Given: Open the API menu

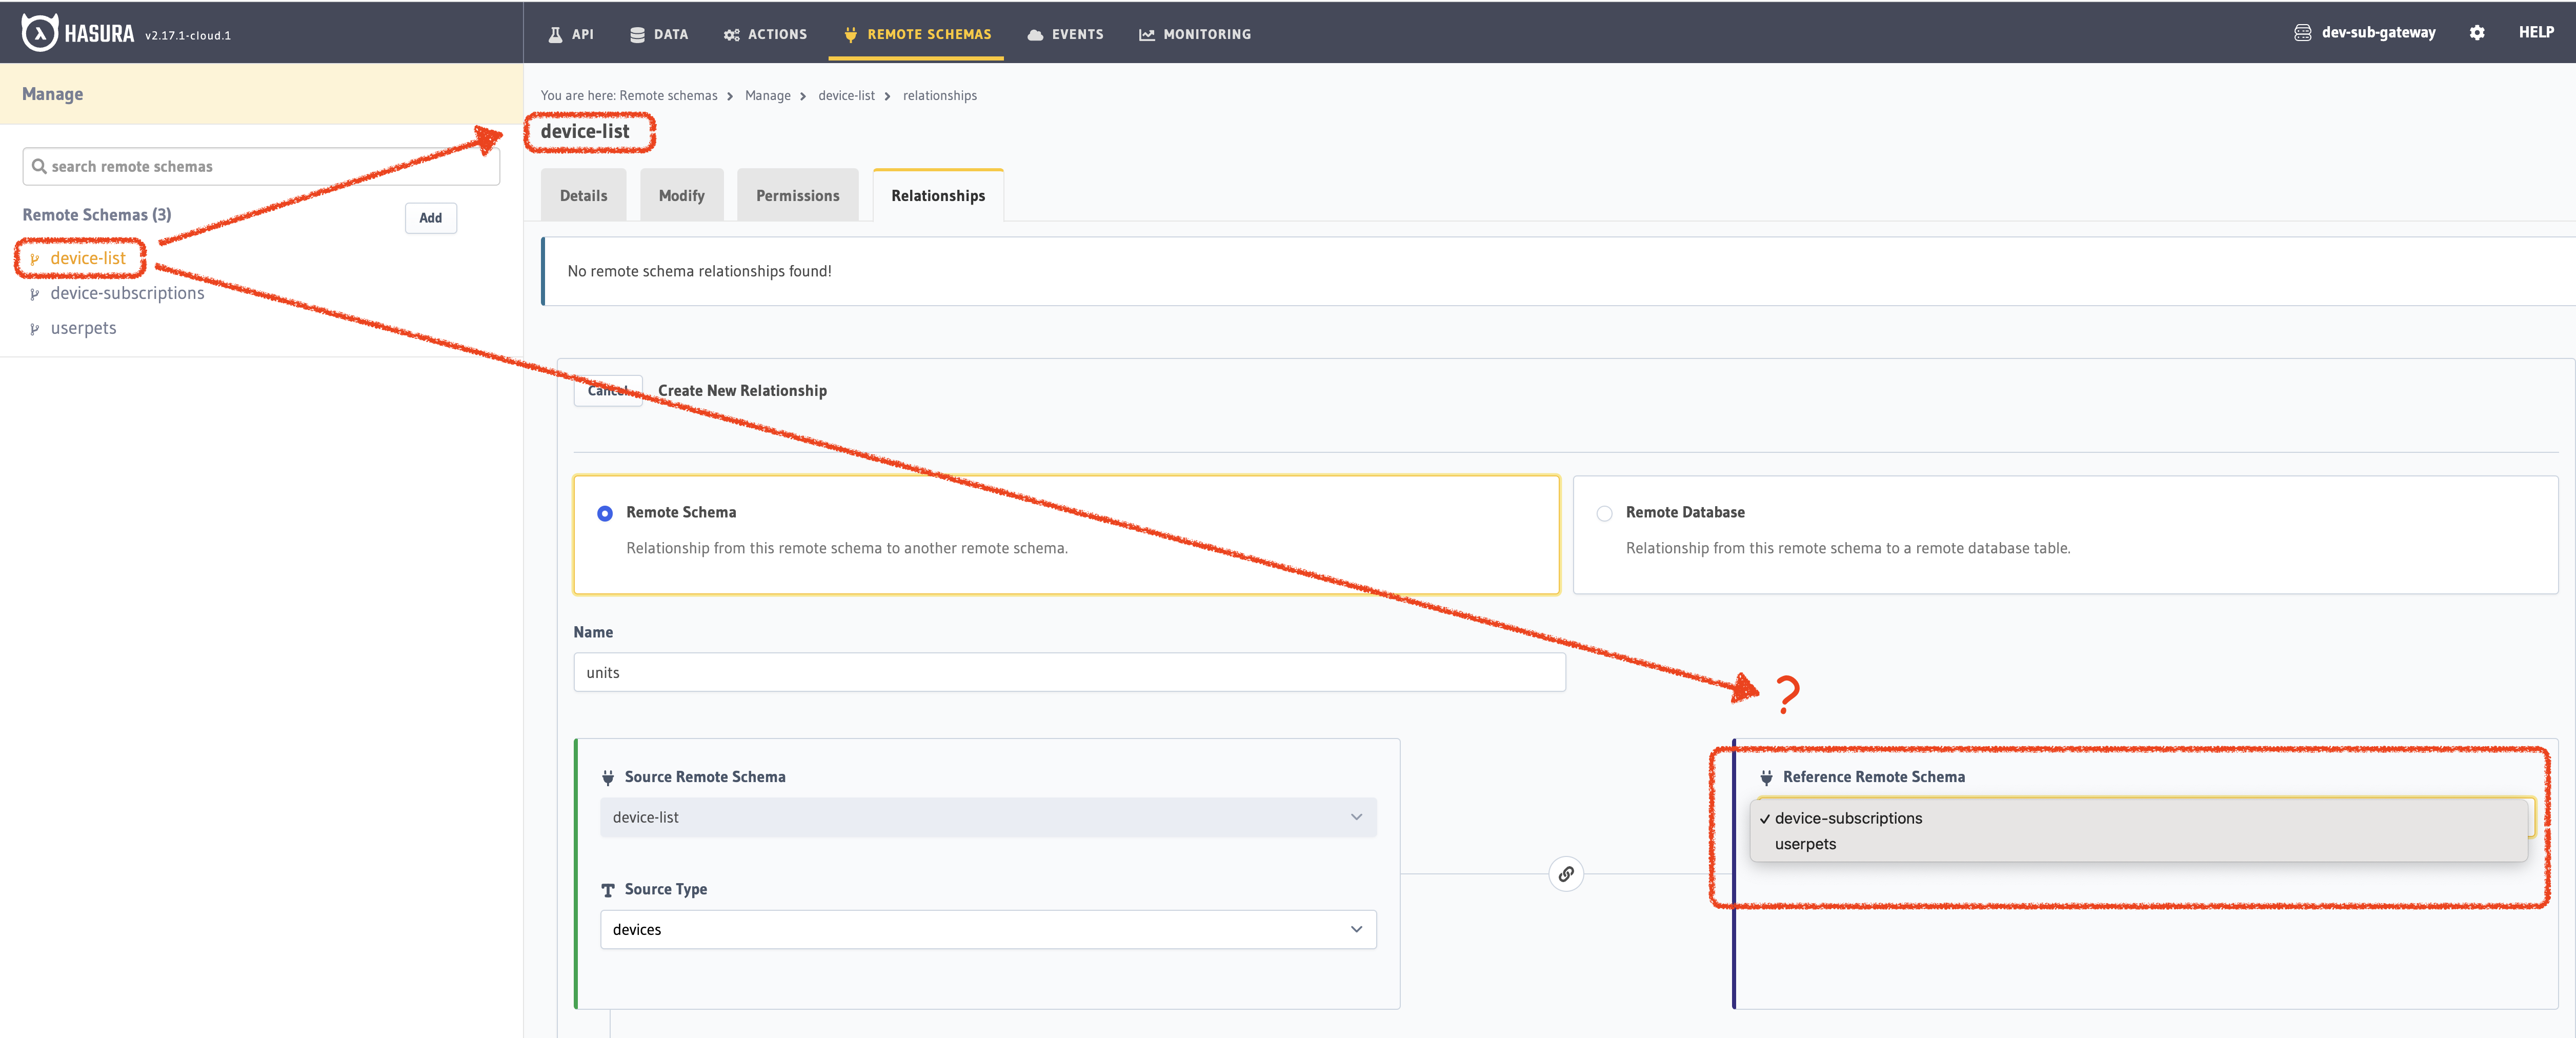Looking at the screenshot, I should pyautogui.click(x=571, y=34).
